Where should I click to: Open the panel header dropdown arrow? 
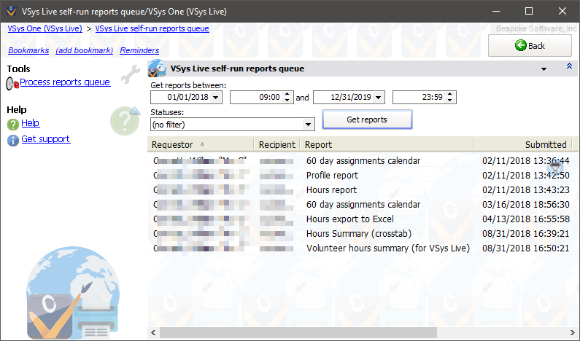pyautogui.click(x=544, y=69)
